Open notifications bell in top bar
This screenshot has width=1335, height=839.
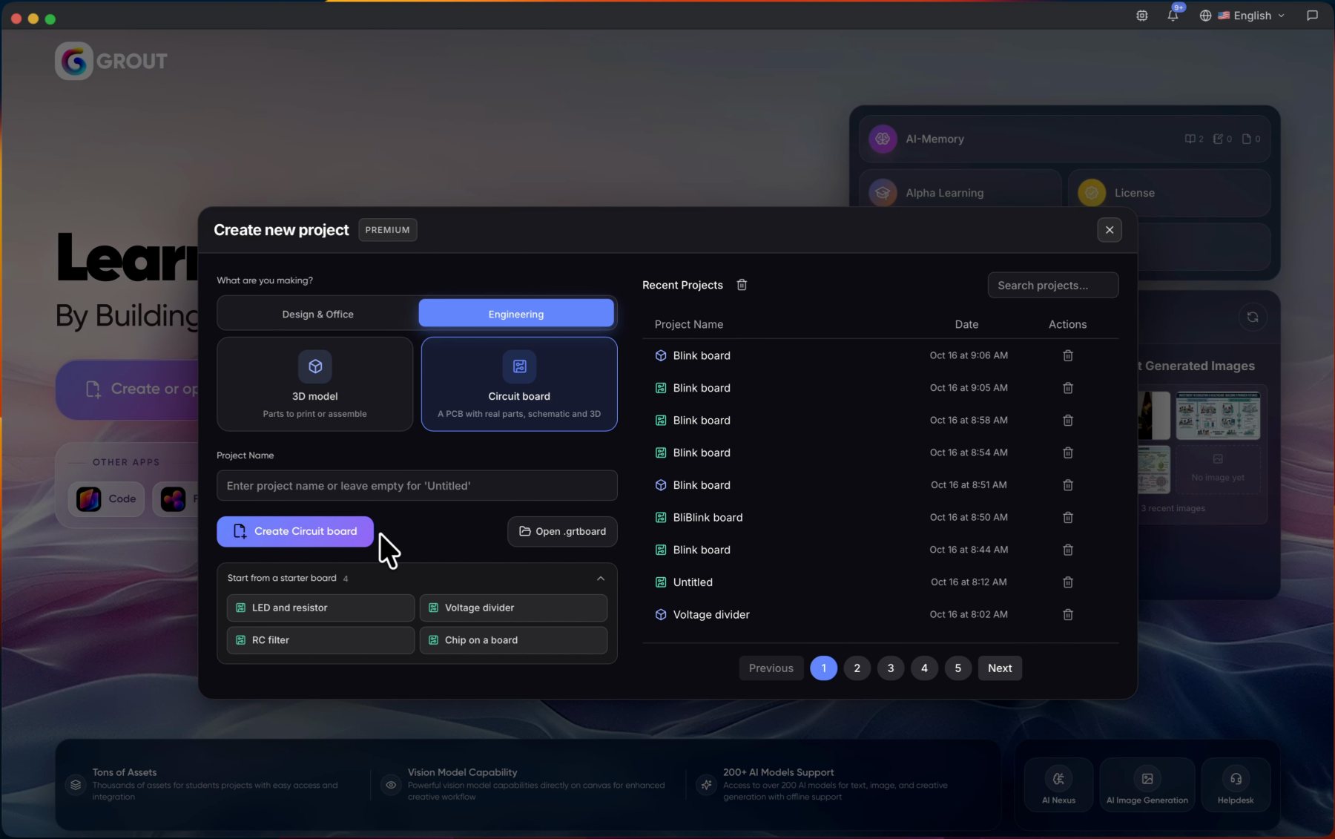pyautogui.click(x=1173, y=15)
